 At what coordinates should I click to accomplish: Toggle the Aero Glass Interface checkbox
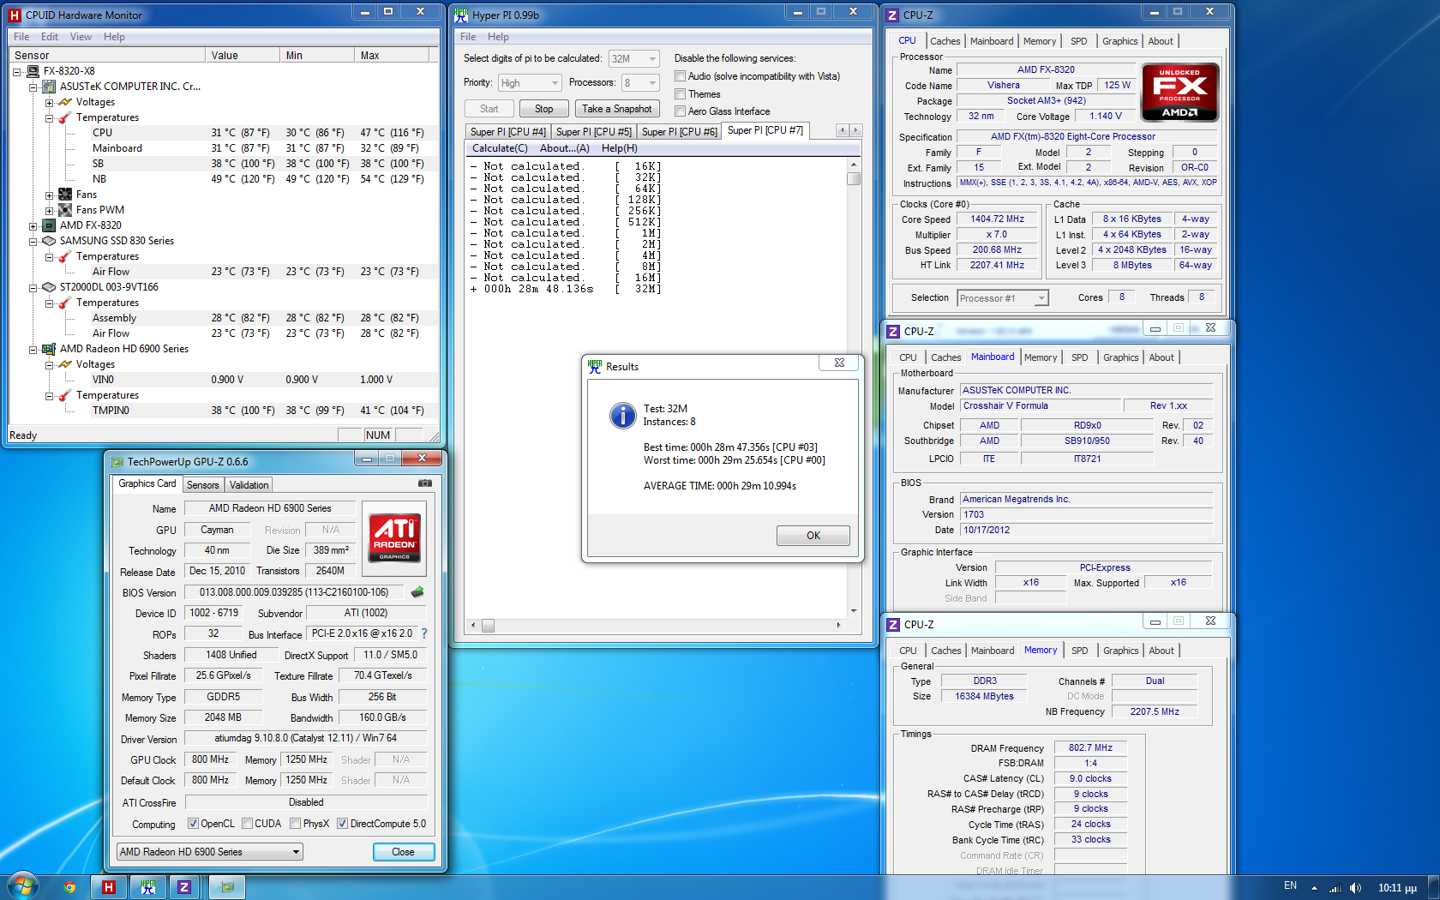681,111
